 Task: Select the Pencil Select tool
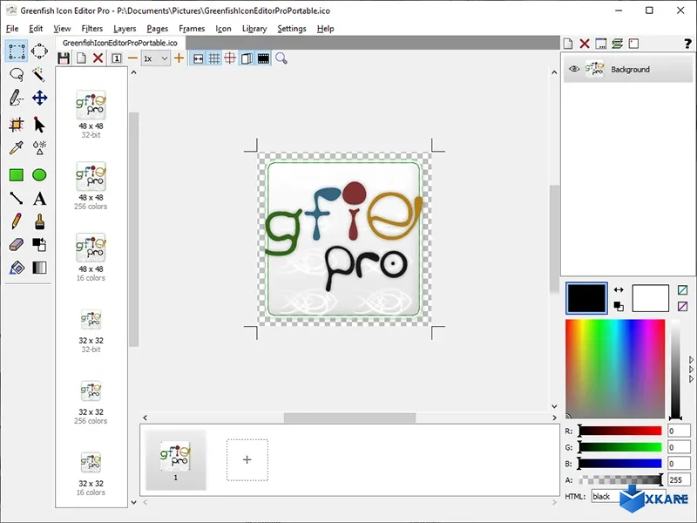(17, 98)
